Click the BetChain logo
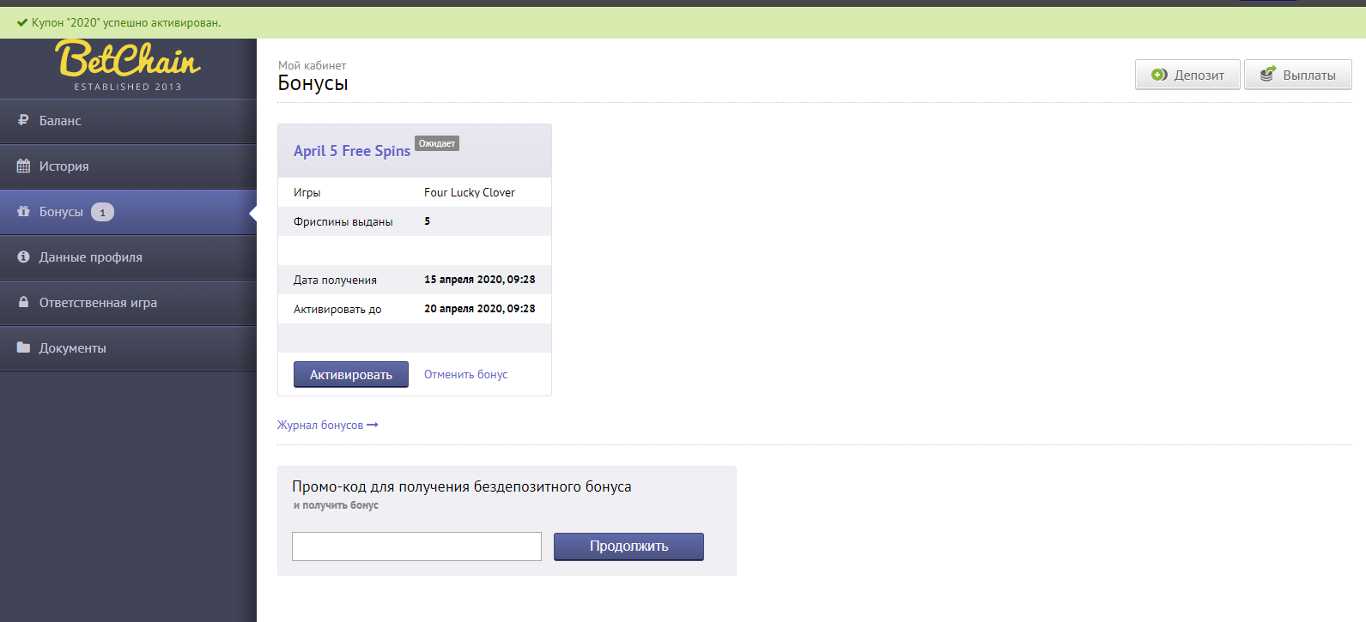The height and width of the screenshot is (622, 1366). click(x=128, y=66)
